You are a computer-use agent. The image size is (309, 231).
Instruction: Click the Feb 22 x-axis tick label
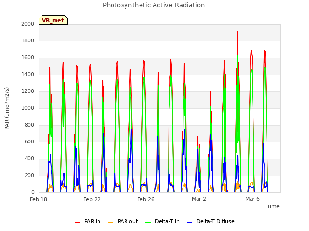[x=92, y=199]
